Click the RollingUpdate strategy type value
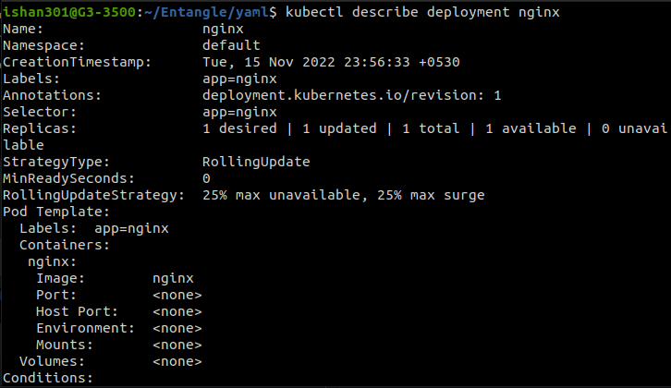The width and height of the screenshot is (671, 388). (x=256, y=162)
